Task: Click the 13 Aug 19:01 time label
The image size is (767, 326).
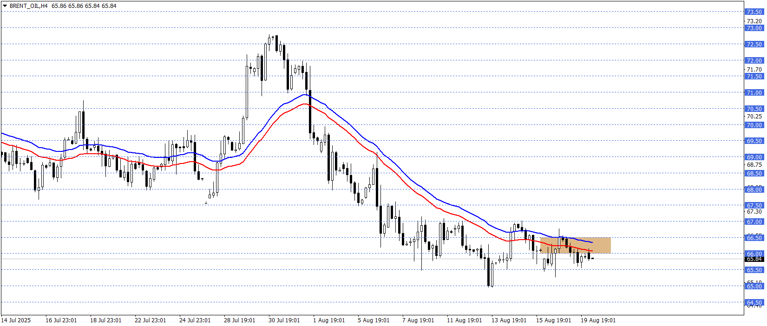Action: [x=509, y=320]
